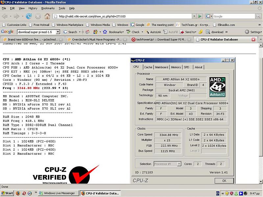
Task: Open the TechTeam.gr bookmark
Action: (x=193, y=25)
